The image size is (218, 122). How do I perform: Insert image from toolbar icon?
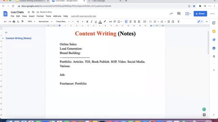pyautogui.click(x=119, y=22)
